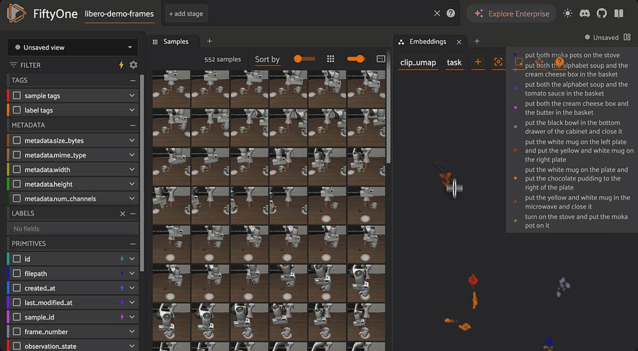Click the 552 samples count text
Screen dimensions: 638x351
pos(222,59)
